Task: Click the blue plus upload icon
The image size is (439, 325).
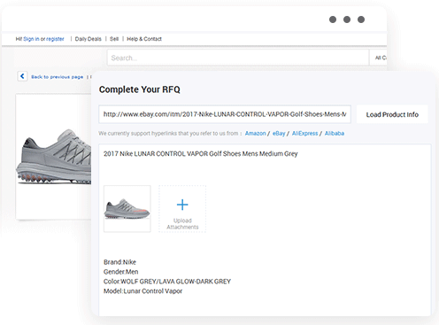Action: point(182,205)
